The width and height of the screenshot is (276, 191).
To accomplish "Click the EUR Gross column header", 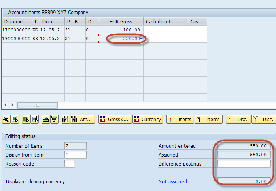I will tap(121, 21).
